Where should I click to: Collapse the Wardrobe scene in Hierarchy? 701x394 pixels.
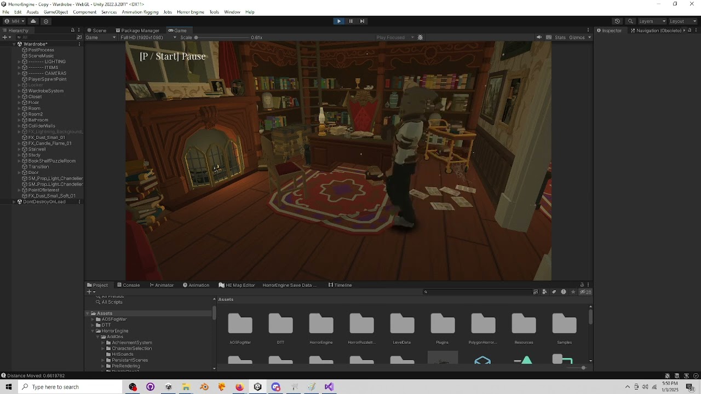[x=14, y=44]
